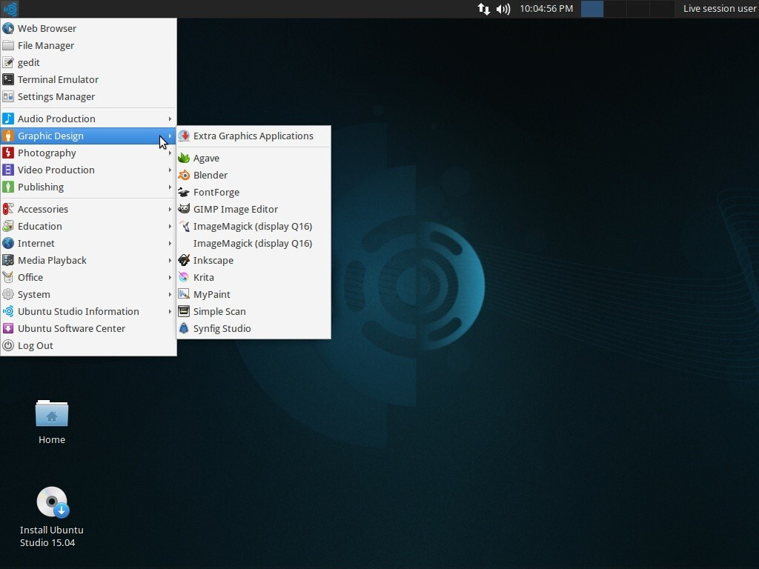Click the Web Browser globe icon
The image size is (759, 569).
point(8,28)
